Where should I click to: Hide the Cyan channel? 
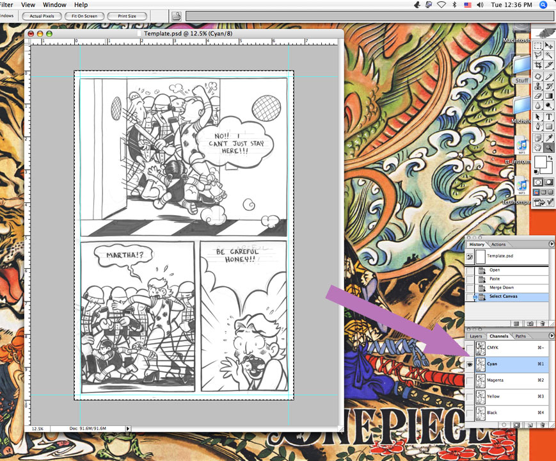click(x=470, y=364)
